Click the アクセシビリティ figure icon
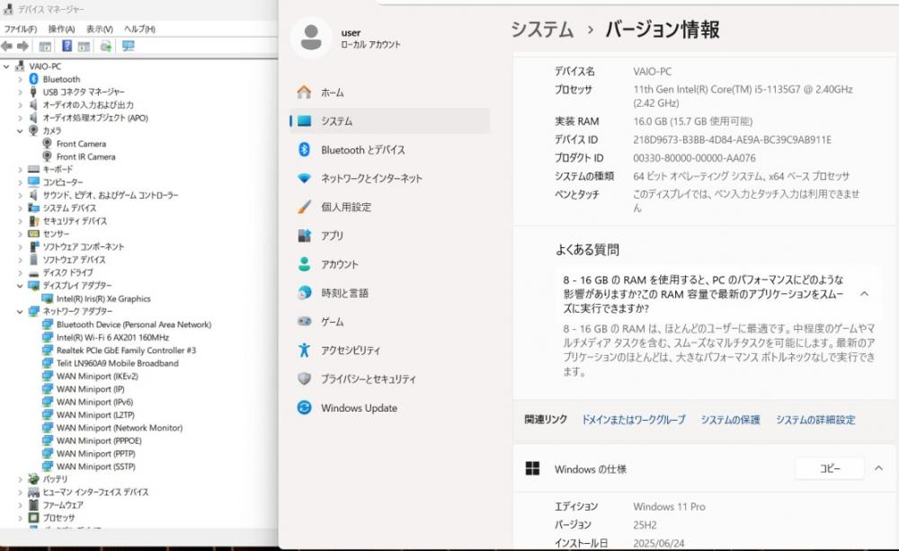This screenshot has width=899, height=551. (x=305, y=351)
